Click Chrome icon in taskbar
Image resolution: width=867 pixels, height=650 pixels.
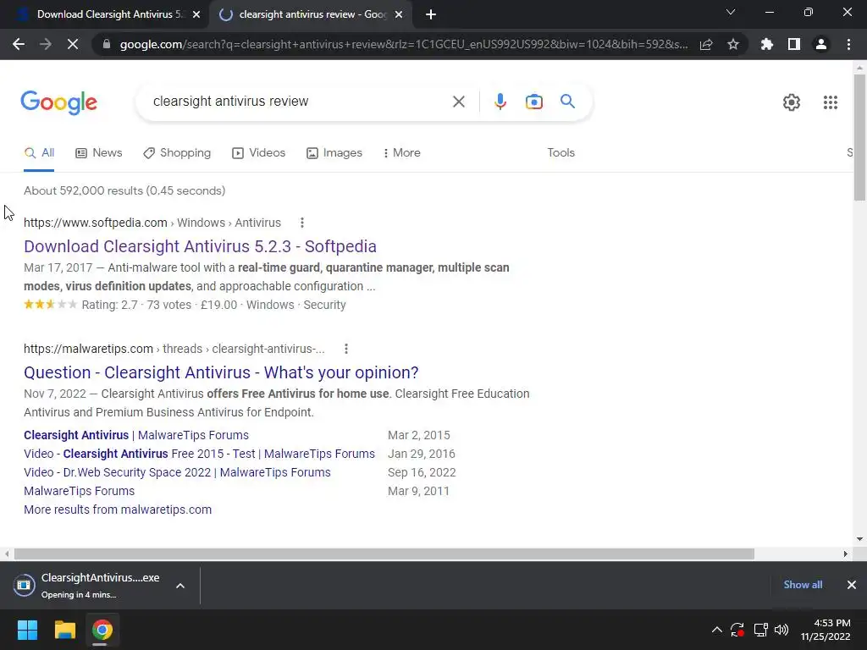pos(102,630)
